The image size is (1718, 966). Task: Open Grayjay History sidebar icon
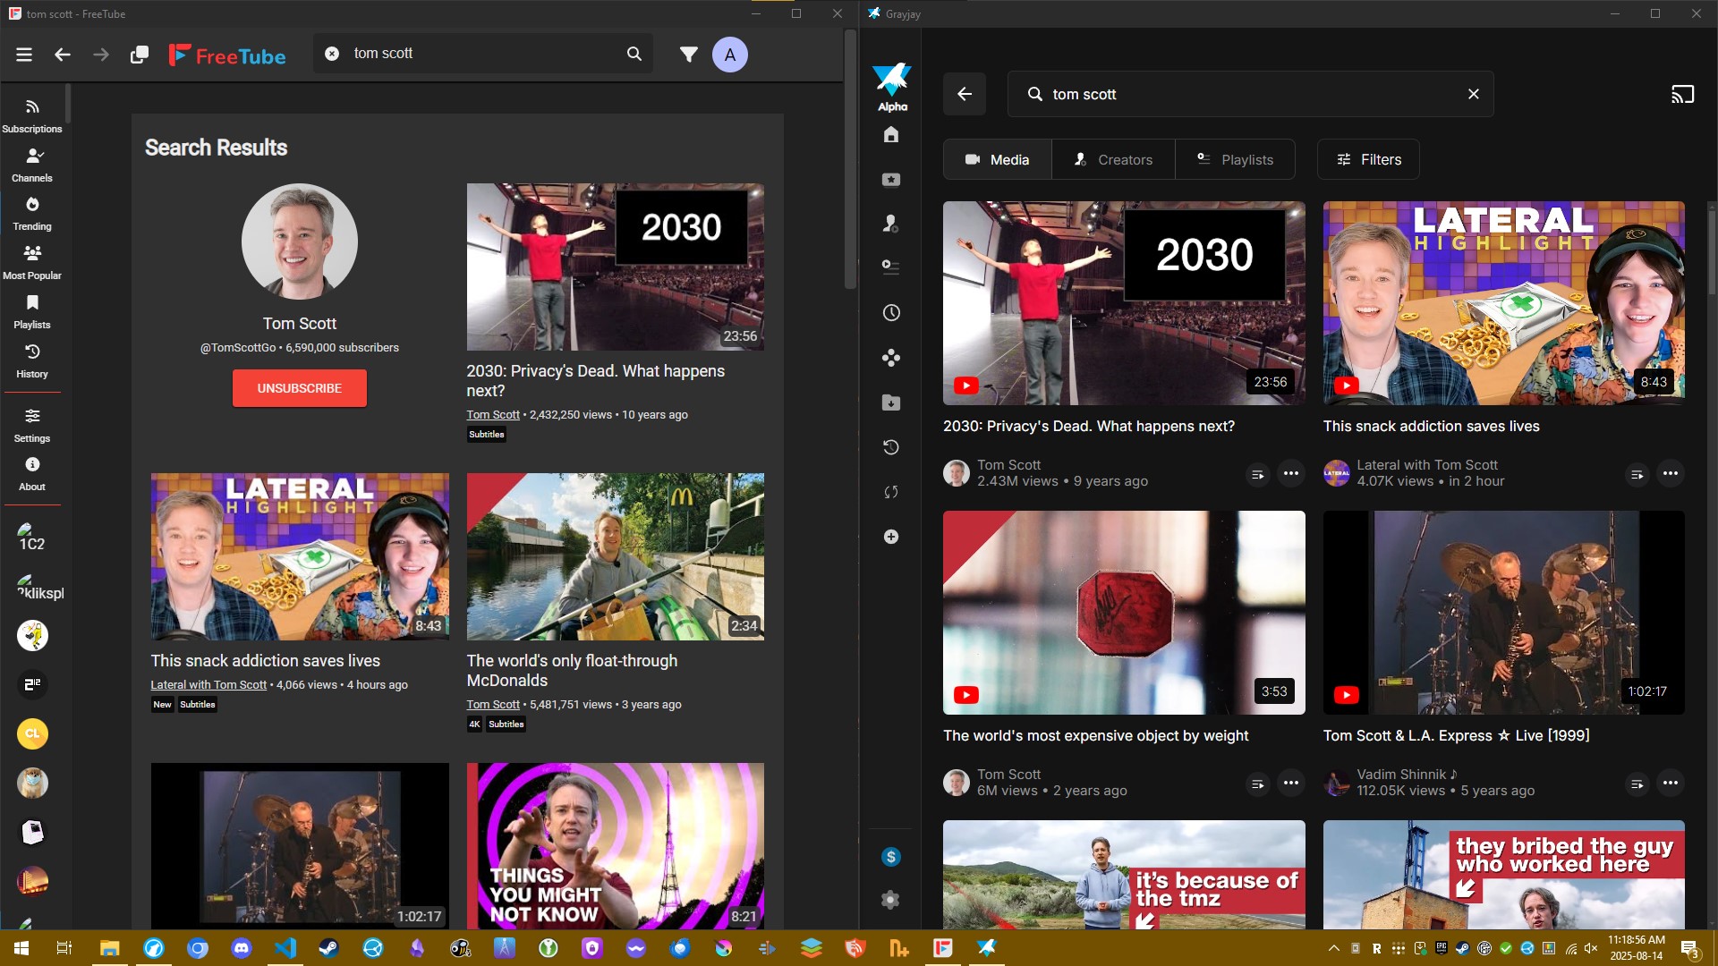tap(891, 447)
